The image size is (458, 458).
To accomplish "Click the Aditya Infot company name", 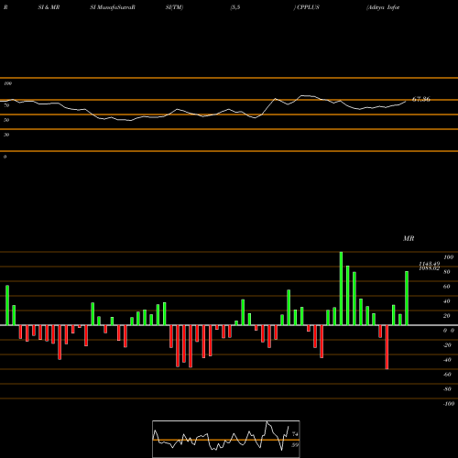I will (383, 7).
